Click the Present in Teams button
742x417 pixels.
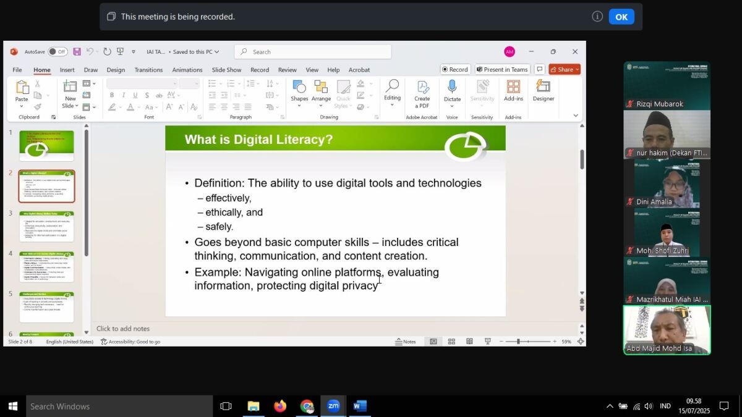click(x=501, y=69)
